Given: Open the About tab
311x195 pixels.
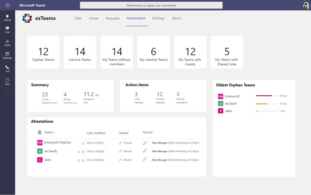Looking at the screenshot, I should [177, 18].
